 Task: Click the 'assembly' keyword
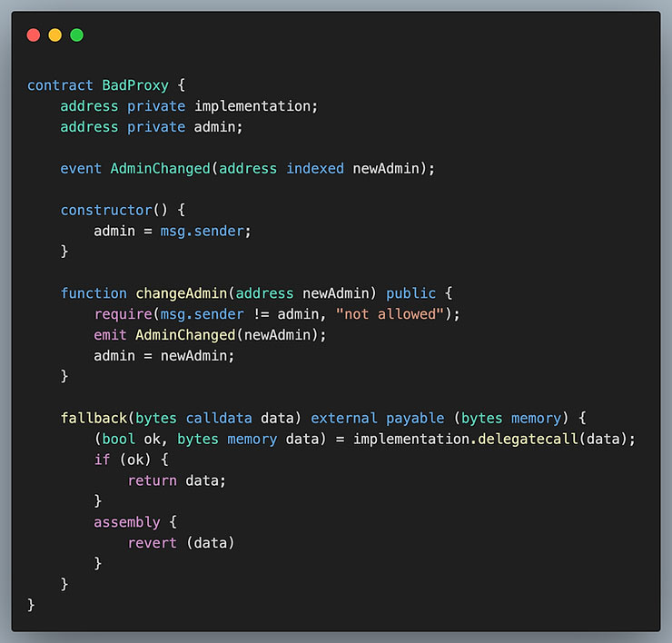(x=127, y=522)
